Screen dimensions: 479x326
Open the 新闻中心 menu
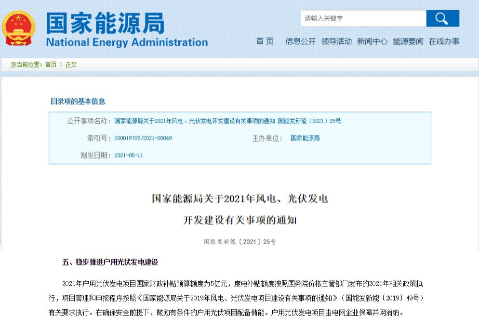(373, 42)
